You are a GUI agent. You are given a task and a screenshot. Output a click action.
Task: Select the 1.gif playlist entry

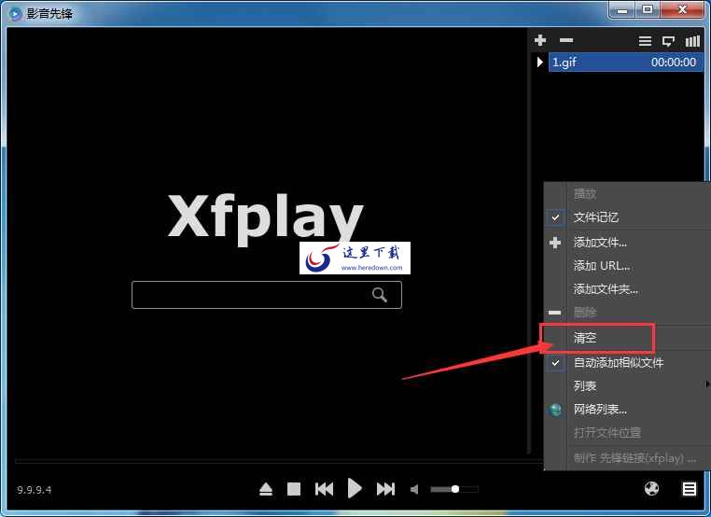626,63
